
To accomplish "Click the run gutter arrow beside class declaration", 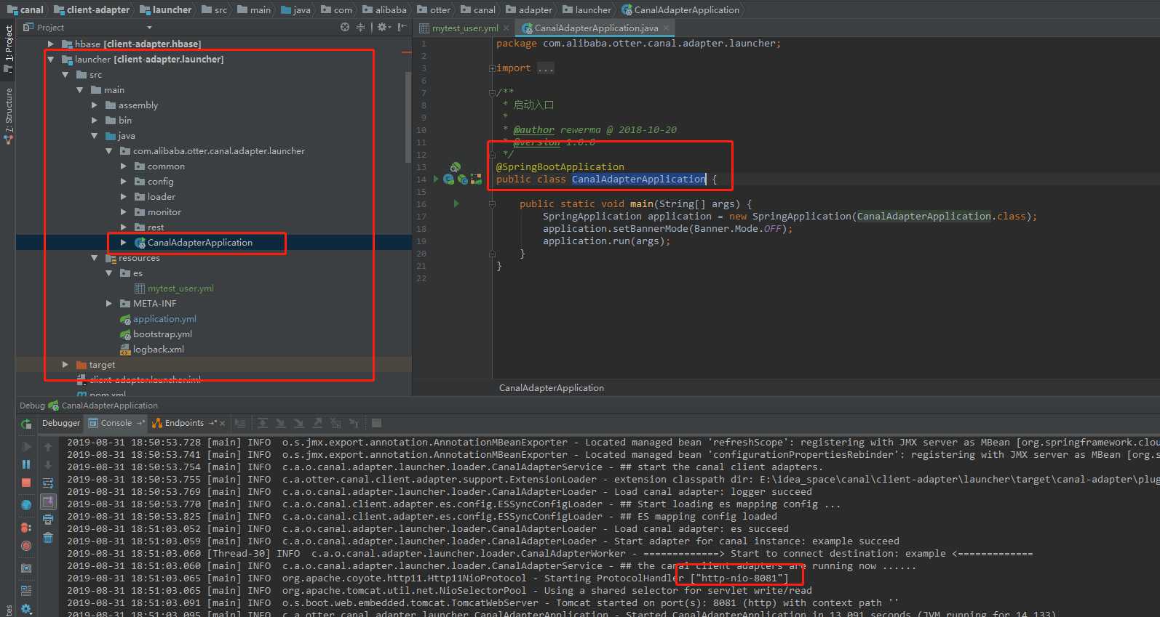I will [x=436, y=179].
